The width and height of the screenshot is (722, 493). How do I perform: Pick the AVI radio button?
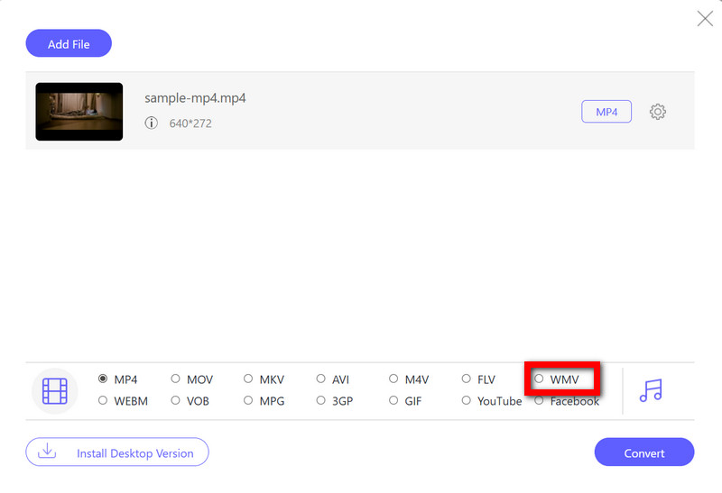click(x=321, y=379)
